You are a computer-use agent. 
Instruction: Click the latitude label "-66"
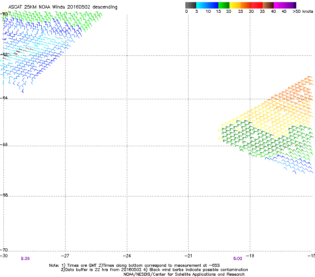[4, 144]
